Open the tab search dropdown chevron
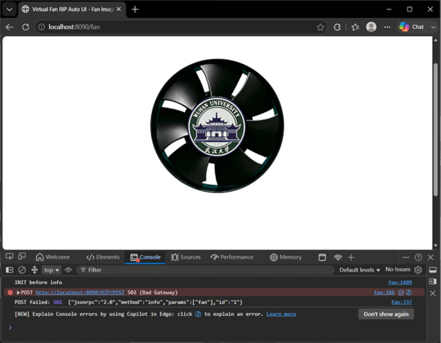The height and width of the screenshot is (343, 441). coord(9,9)
